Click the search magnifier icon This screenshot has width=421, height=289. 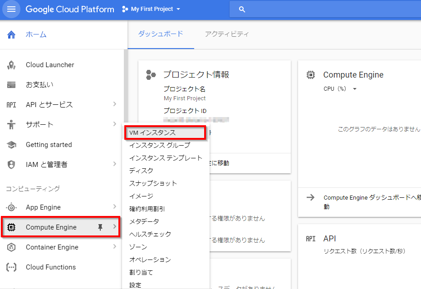pos(242,10)
